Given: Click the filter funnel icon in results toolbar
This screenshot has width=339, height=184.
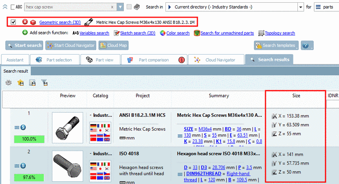Looking at the screenshot, I should click(x=44, y=83).
